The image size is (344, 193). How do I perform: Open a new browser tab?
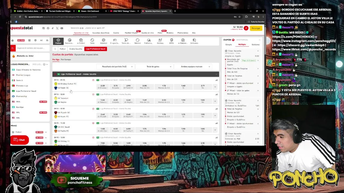tap(175, 11)
